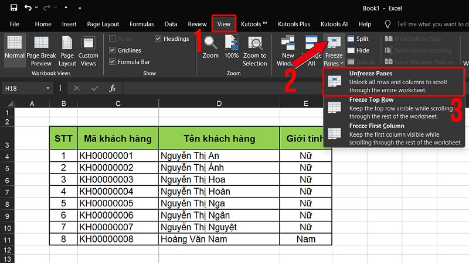
Task: Click the Redo arrow icon
Action: pos(47,8)
